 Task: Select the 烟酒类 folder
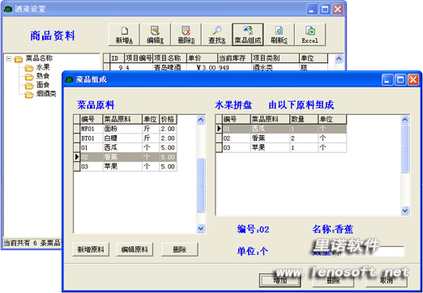[x=41, y=94]
